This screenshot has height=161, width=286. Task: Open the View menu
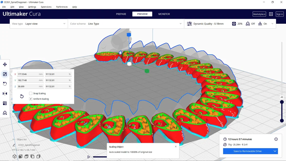(x=21, y=7)
